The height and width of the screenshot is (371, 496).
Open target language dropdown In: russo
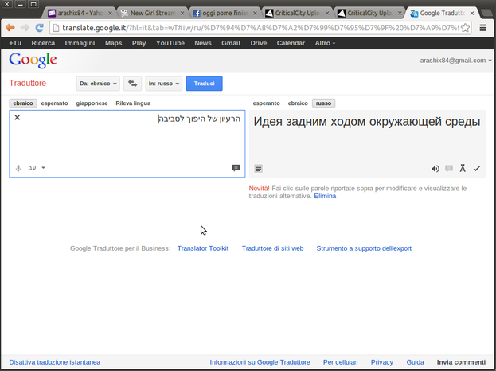[164, 84]
